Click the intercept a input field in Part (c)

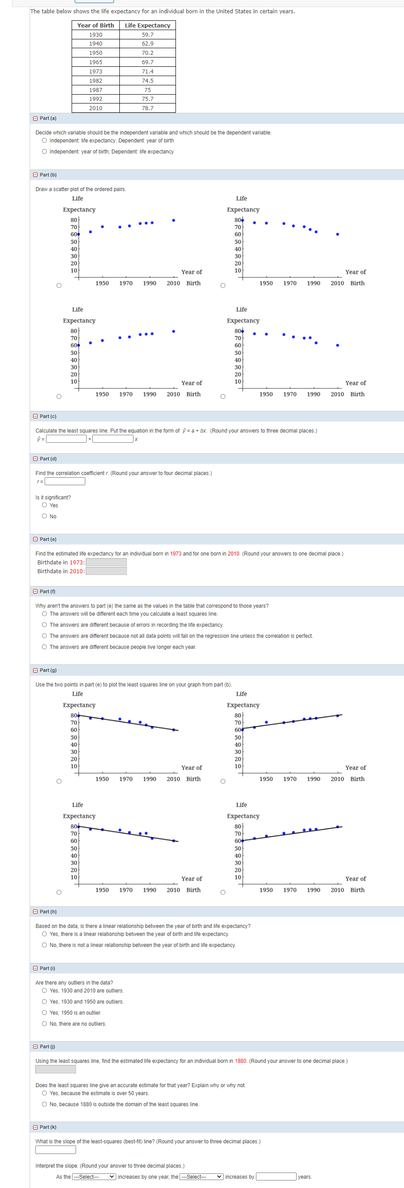(x=66, y=439)
